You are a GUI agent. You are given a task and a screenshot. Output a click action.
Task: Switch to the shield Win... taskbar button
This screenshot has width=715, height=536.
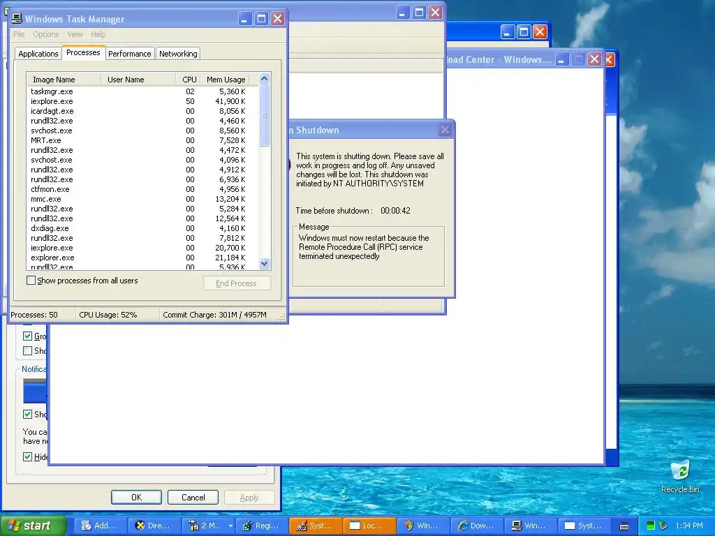[422, 526]
